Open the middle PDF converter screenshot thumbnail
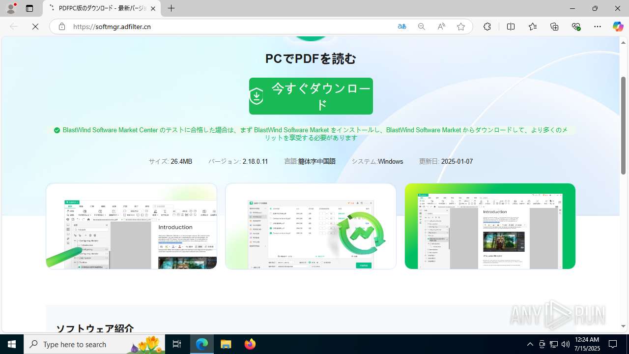Viewport: 629px width, 354px height. coord(311,226)
